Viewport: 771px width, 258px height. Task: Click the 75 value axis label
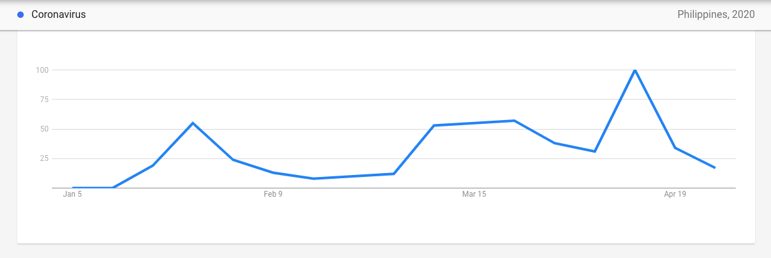(x=45, y=99)
